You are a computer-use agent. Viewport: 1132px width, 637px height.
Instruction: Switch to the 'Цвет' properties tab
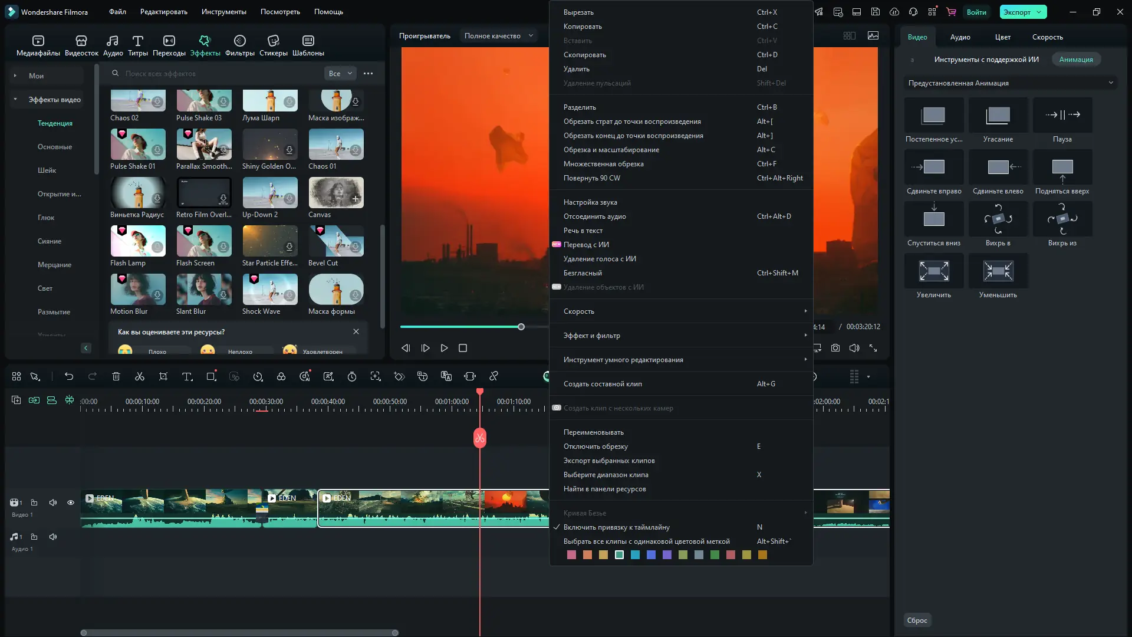[x=1002, y=37]
